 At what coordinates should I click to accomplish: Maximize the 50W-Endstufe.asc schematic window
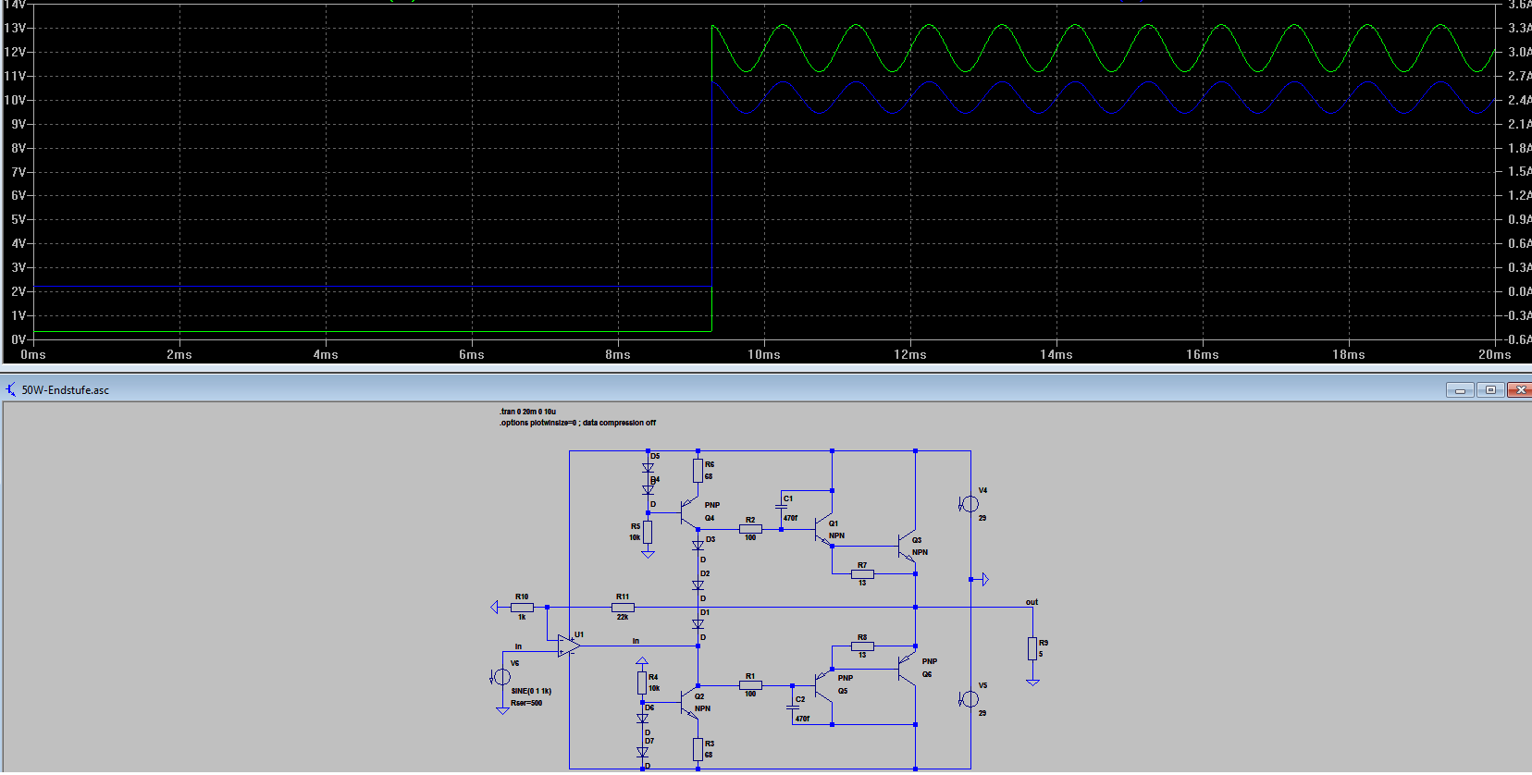1490,389
